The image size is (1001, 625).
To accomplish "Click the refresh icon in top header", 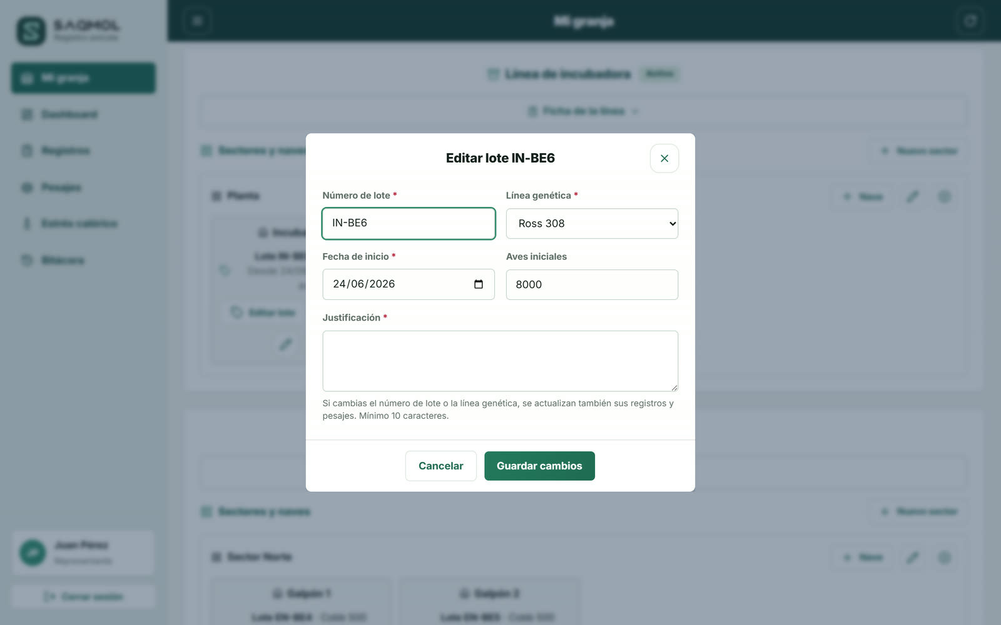I will pos(970,21).
